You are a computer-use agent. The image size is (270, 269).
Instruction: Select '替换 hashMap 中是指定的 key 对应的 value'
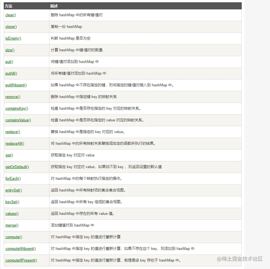[88, 132]
